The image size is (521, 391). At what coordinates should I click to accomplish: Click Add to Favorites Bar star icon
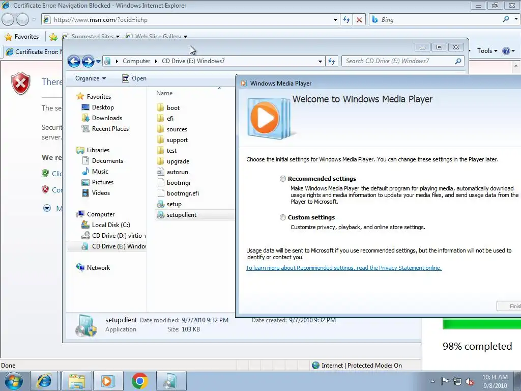coord(53,37)
